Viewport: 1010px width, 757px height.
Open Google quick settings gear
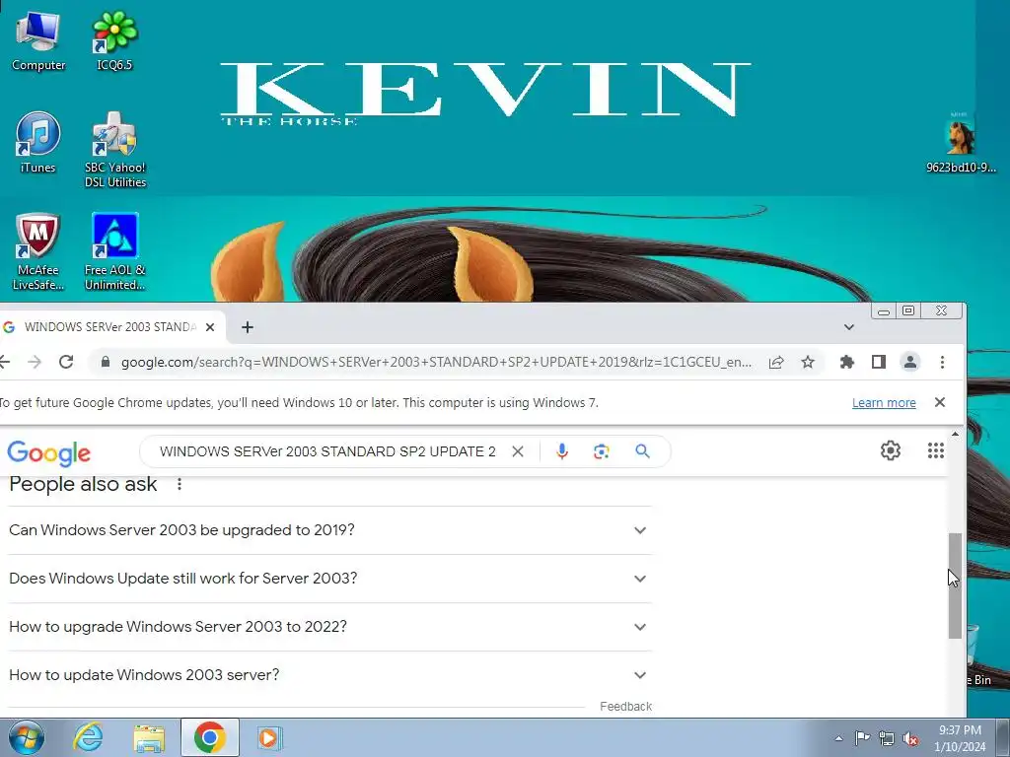click(891, 450)
